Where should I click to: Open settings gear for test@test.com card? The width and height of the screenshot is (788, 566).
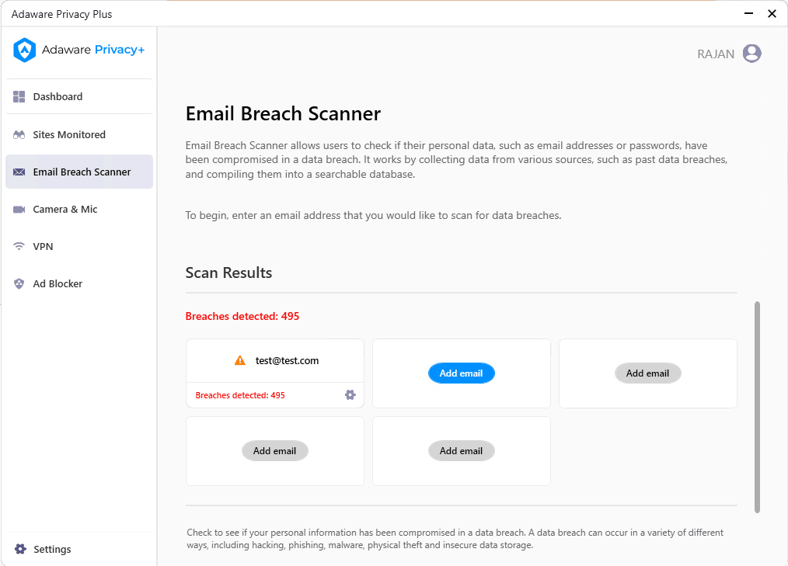(x=350, y=395)
